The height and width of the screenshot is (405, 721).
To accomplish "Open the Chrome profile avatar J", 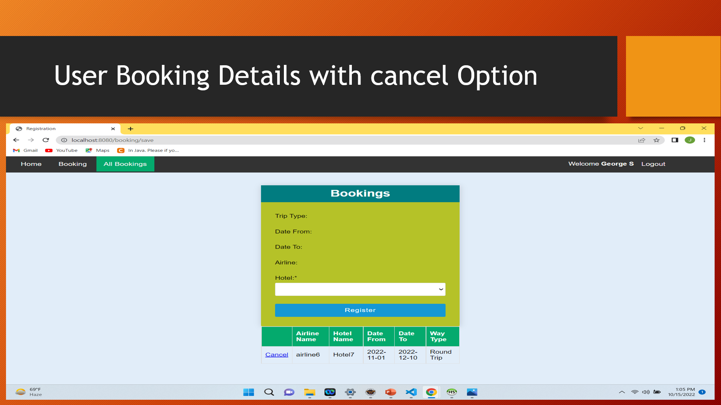I will 690,140.
